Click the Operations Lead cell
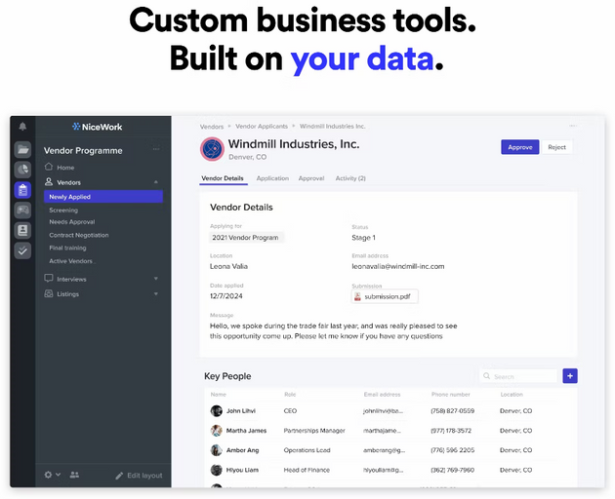The height and width of the screenshot is (499, 615). (x=307, y=450)
